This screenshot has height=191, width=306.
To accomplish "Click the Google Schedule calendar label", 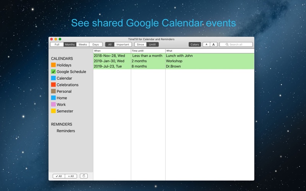I will (x=71, y=71).
